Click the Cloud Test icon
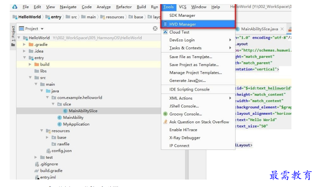 pyautogui.click(x=166, y=32)
